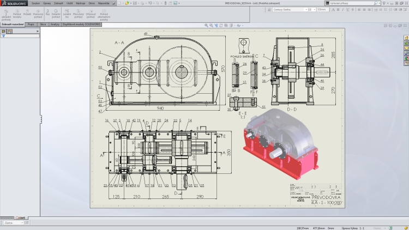The height and width of the screenshot is (230, 409).
Task: Toggle Underline text formatting
Action: click(348, 9)
